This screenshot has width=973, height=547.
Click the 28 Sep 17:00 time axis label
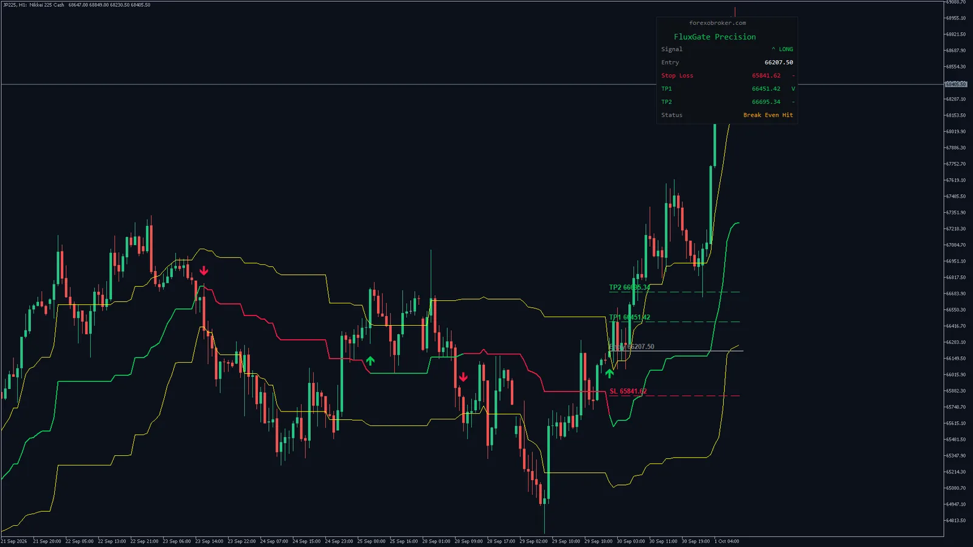point(501,541)
